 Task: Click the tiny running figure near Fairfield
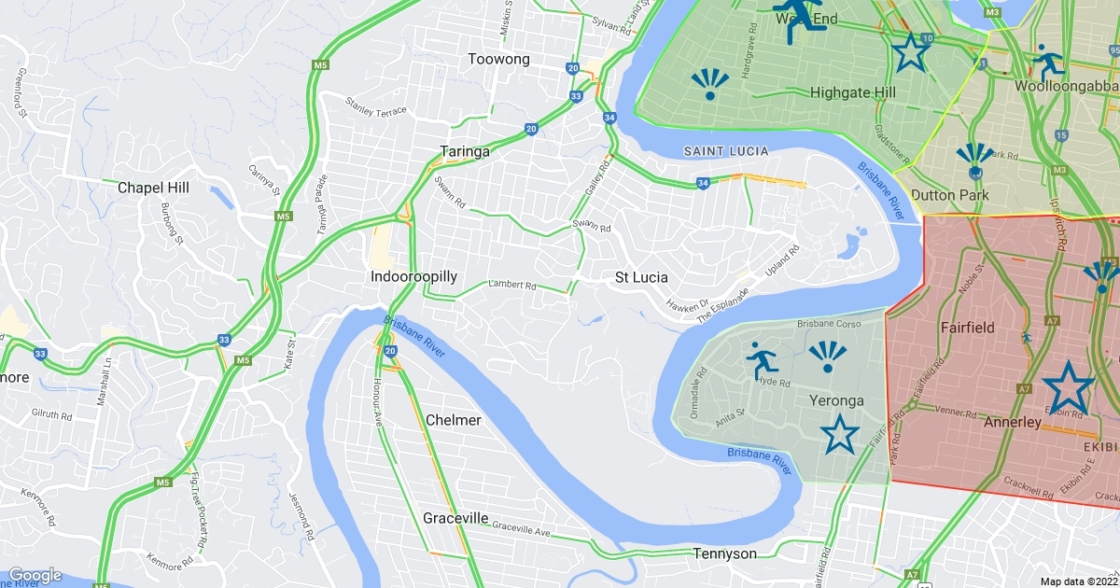(1028, 337)
